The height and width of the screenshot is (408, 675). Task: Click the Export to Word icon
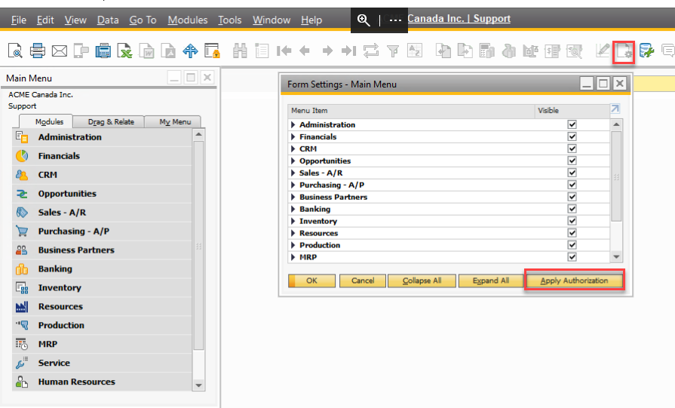[x=147, y=51]
